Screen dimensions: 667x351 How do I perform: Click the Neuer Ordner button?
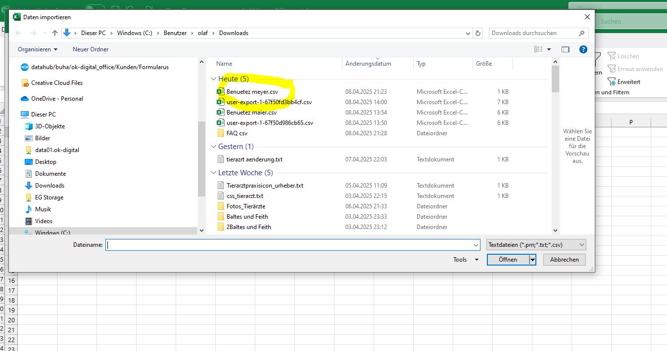[91, 49]
